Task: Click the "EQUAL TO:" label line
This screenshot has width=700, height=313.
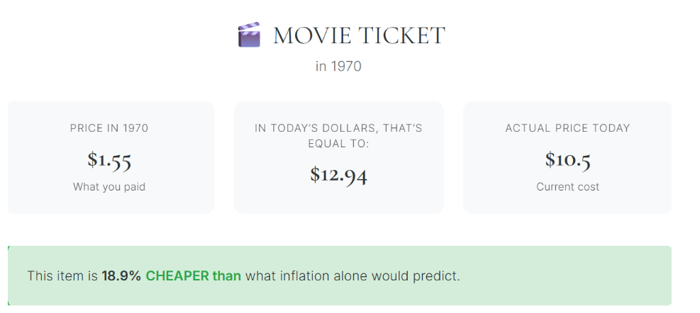Action: point(338,144)
